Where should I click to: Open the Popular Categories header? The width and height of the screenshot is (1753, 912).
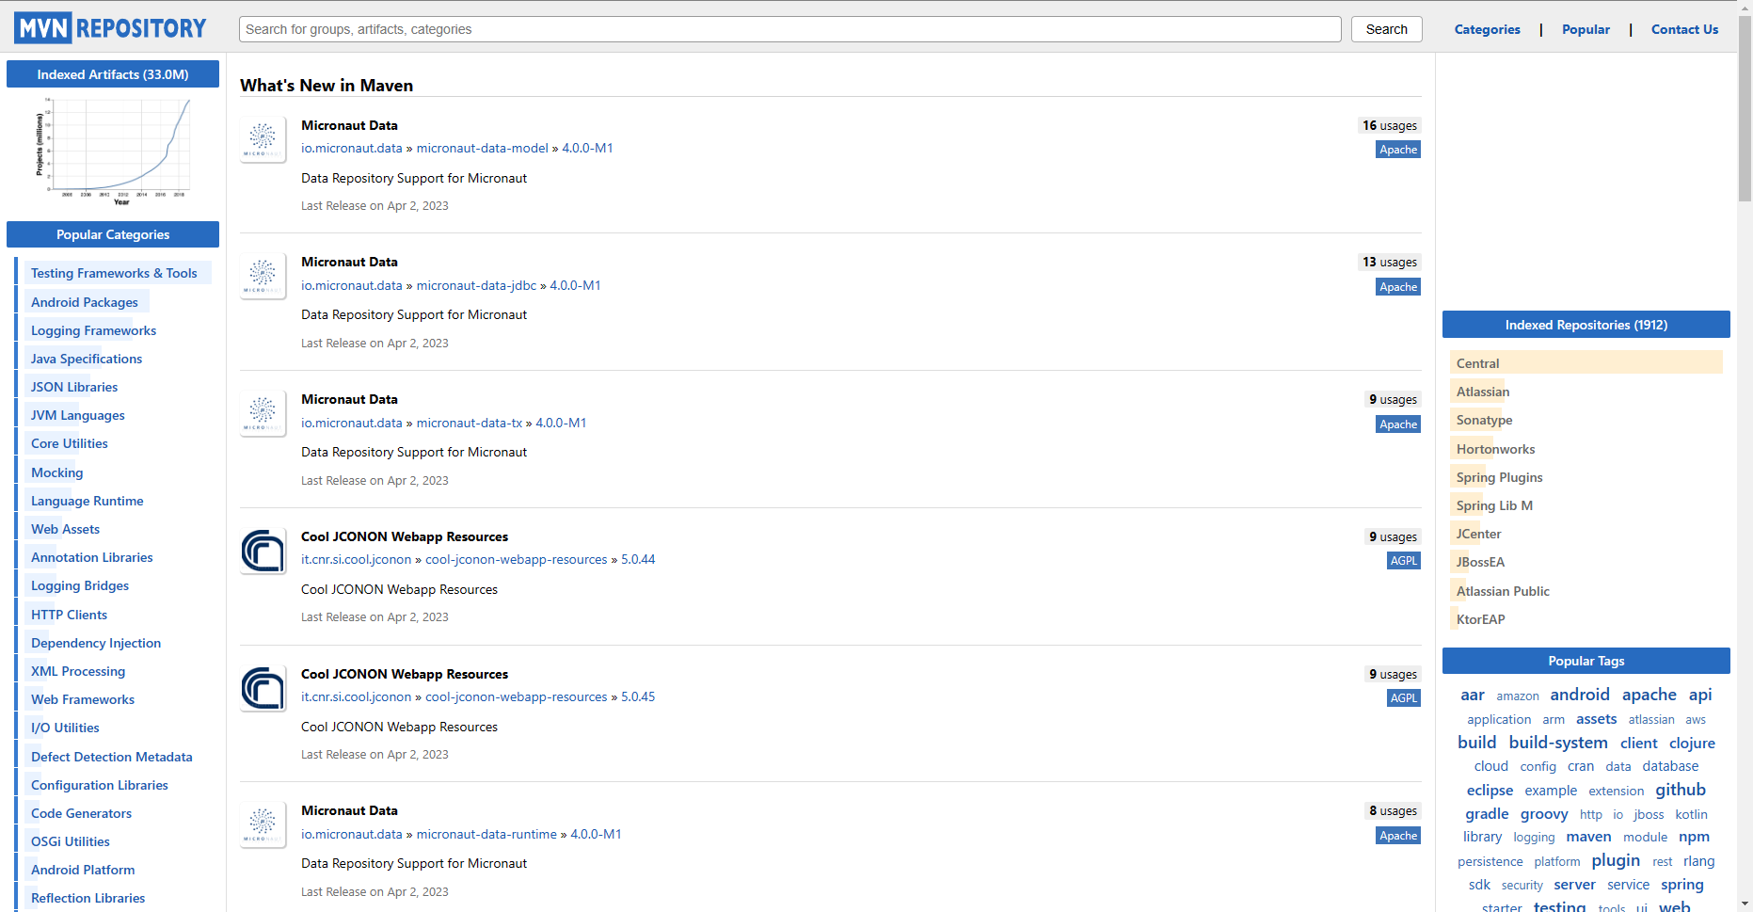click(113, 234)
